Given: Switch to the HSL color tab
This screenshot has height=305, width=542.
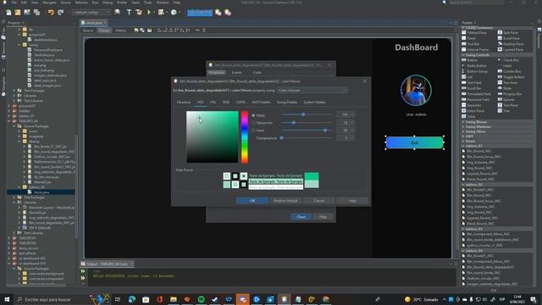Looking at the screenshot, I should click(213, 103).
